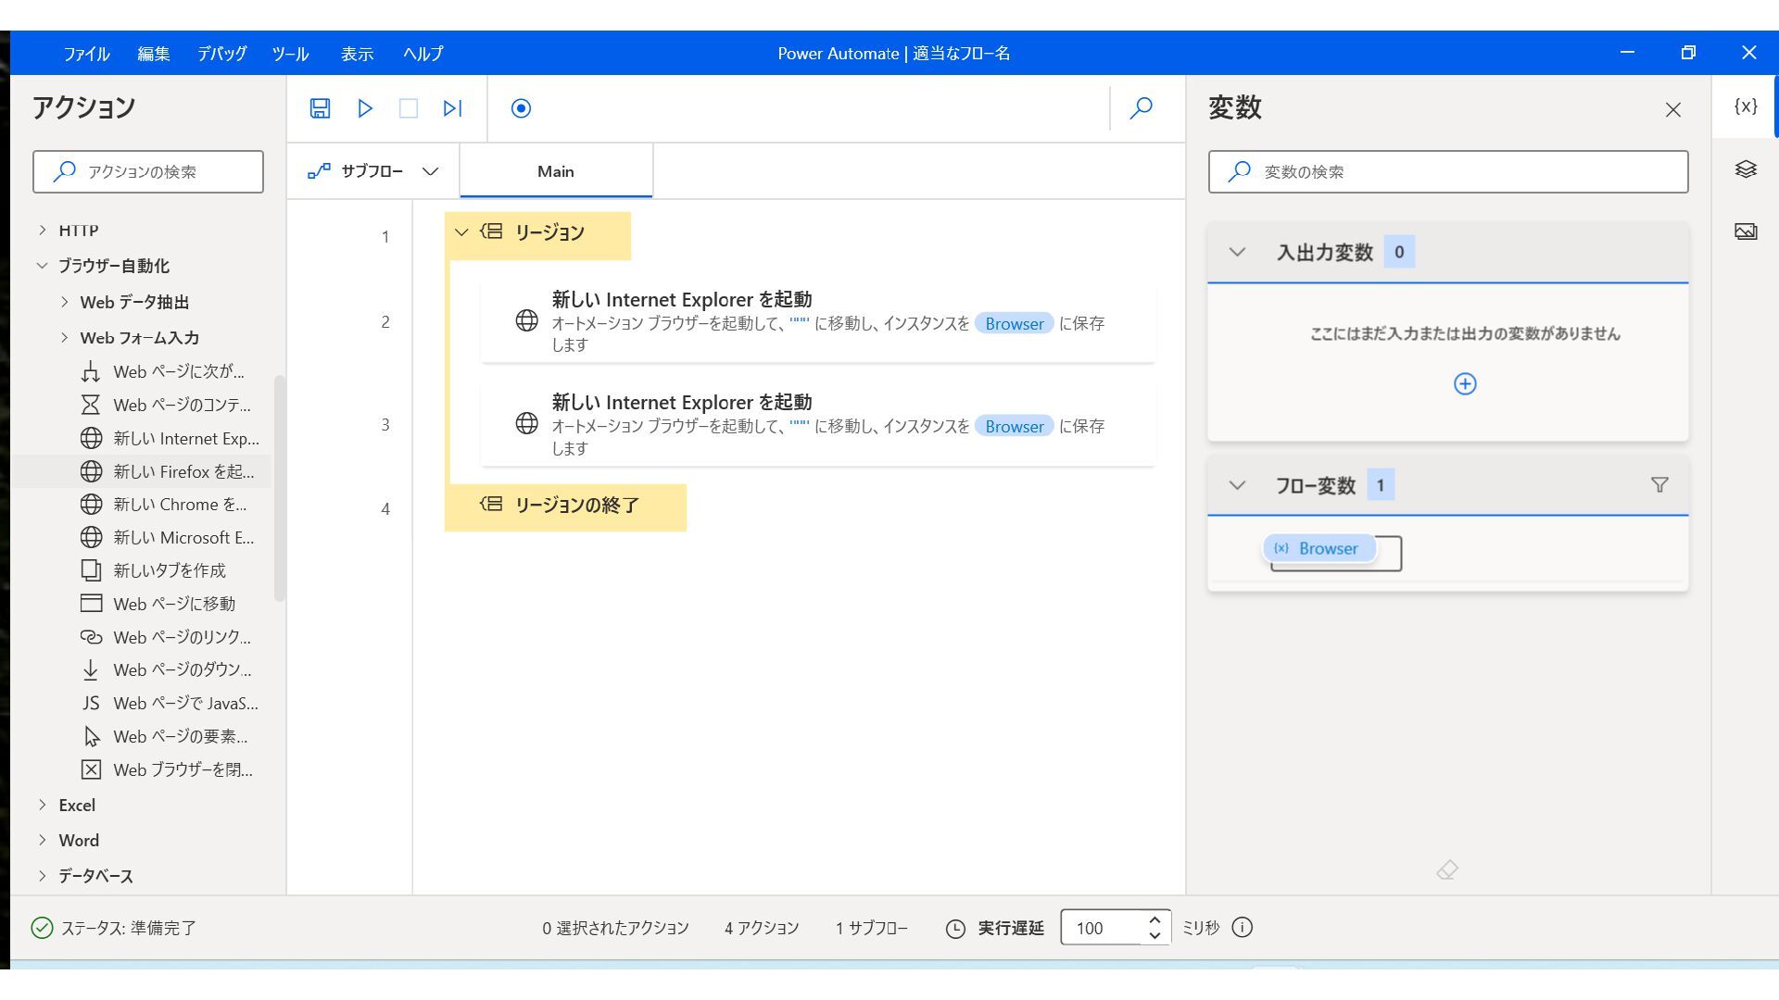Screen dimensions: 1779x1000
Task: Collapse the リージョン block
Action: (461, 232)
